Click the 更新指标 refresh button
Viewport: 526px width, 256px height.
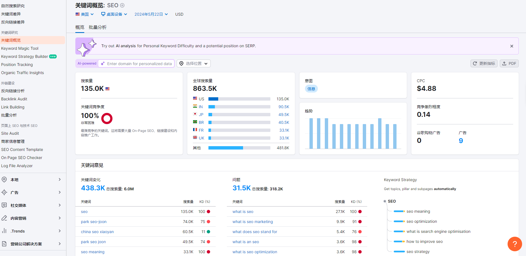(x=484, y=64)
